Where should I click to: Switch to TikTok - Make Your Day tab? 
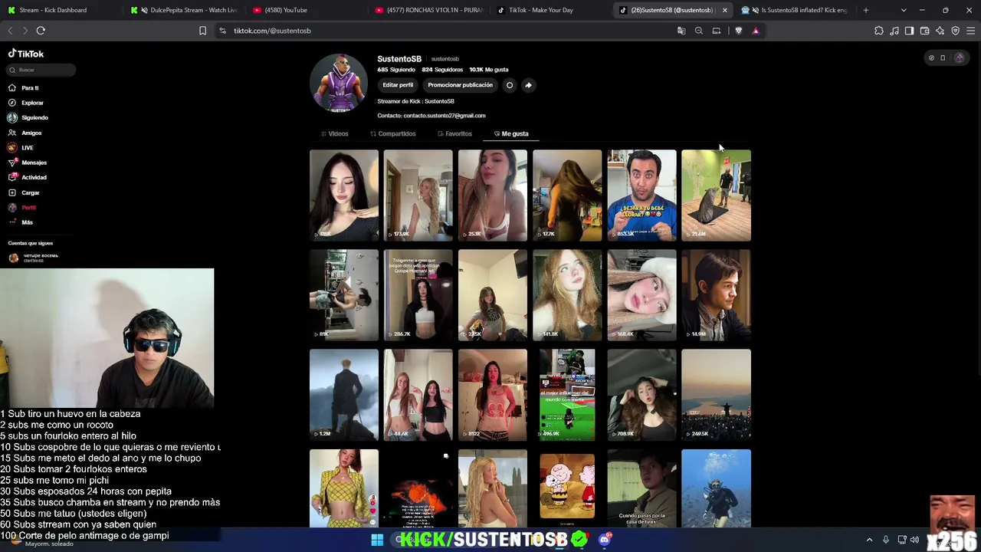tap(552, 10)
